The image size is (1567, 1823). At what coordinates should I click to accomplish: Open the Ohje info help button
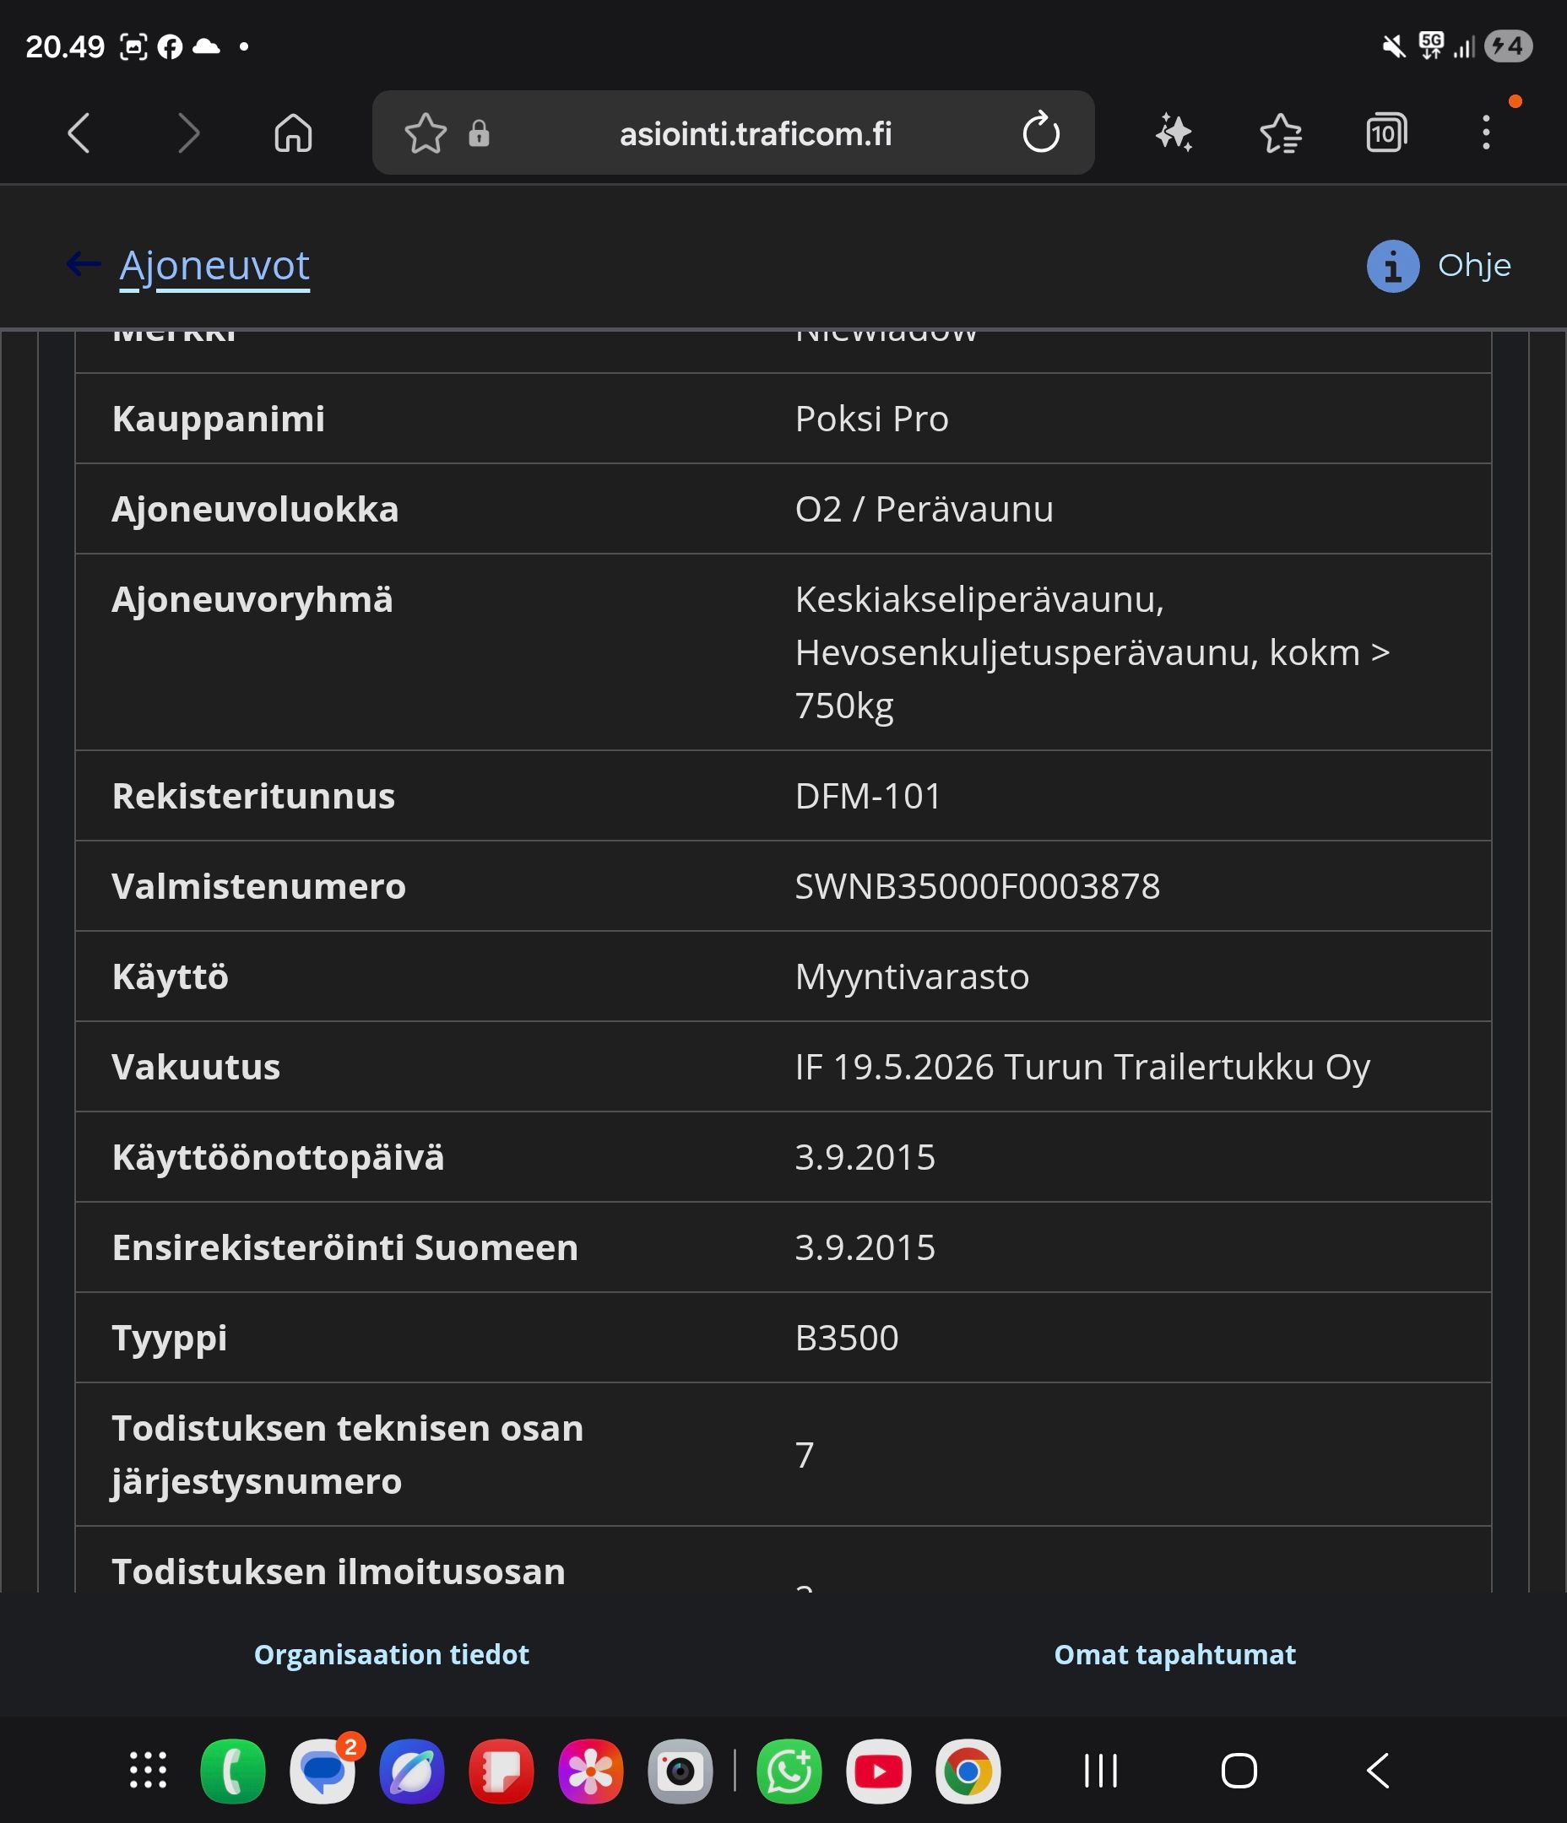(1439, 266)
